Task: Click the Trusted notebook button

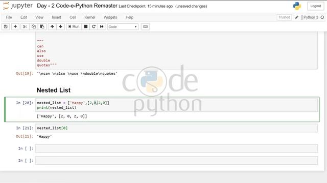Action: [x=284, y=17]
